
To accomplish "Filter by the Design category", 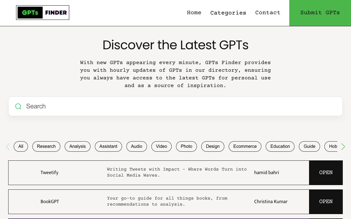I will (213, 146).
